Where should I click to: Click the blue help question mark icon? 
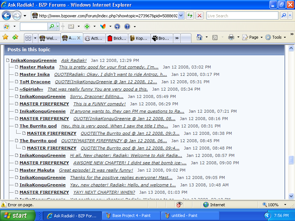[127, 27]
